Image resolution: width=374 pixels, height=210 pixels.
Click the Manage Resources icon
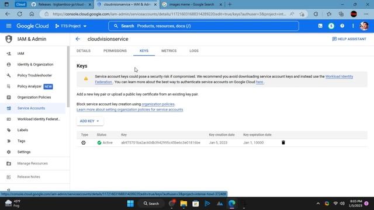click(x=9, y=163)
